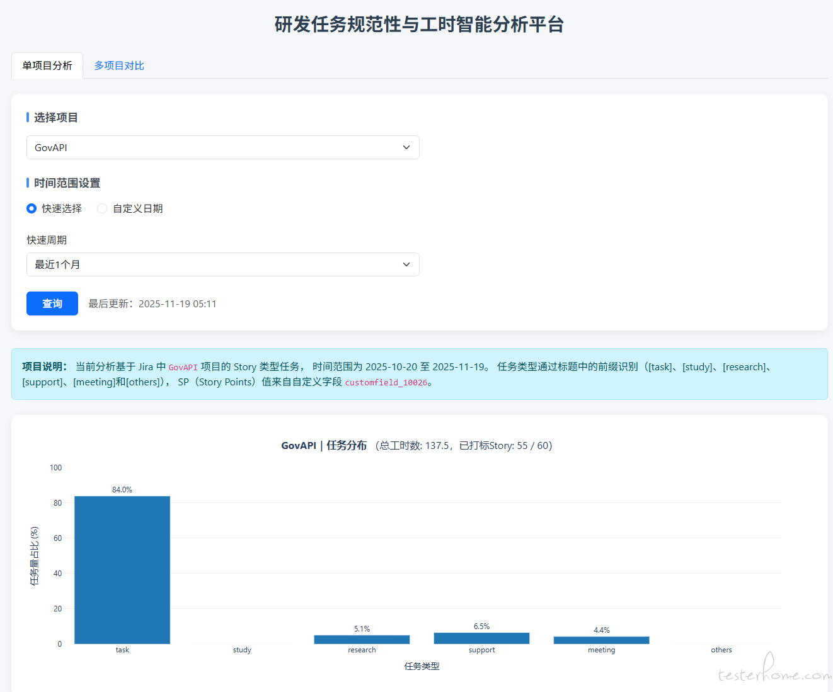833x692 pixels.
Task: Click the chevron arrow in 快速周期 selector
Action: pyautogui.click(x=406, y=264)
